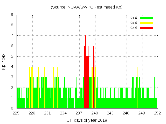Select the K<4 legend label text
The height and width of the screenshot is (124, 166).
click(x=133, y=18)
